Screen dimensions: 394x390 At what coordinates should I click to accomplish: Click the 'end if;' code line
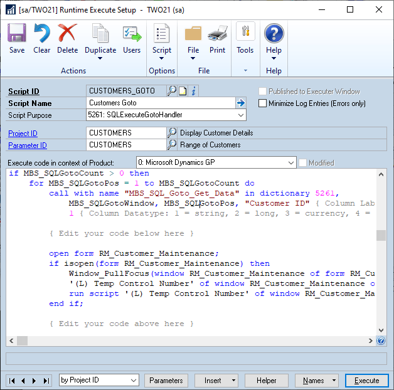(x=66, y=303)
